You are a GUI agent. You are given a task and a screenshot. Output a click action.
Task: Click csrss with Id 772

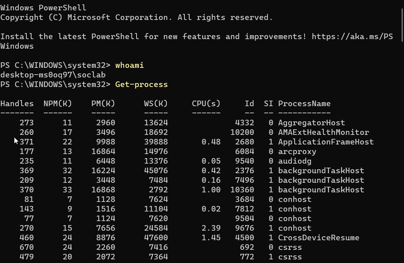coord(290,257)
